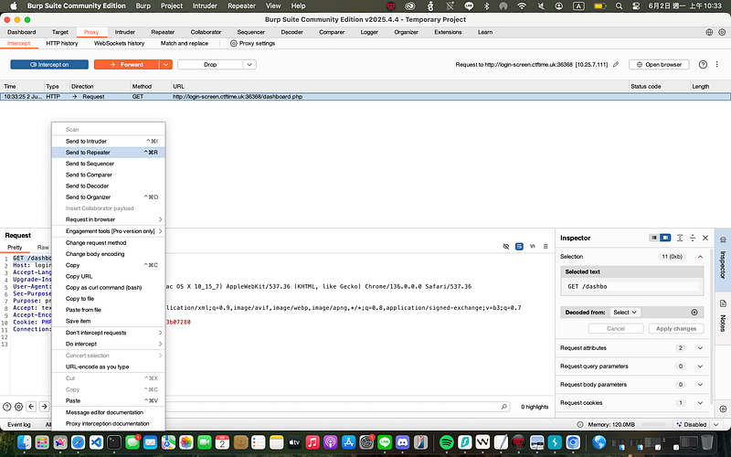The height and width of the screenshot is (457, 731).
Task: Select intercepted dashboard.php request row
Action: pos(365,97)
